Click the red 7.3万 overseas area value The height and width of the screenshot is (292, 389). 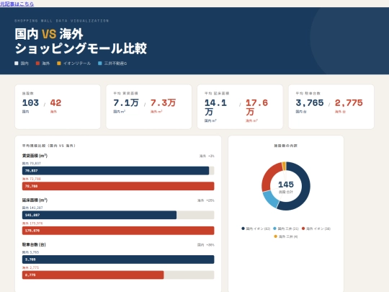coord(163,102)
